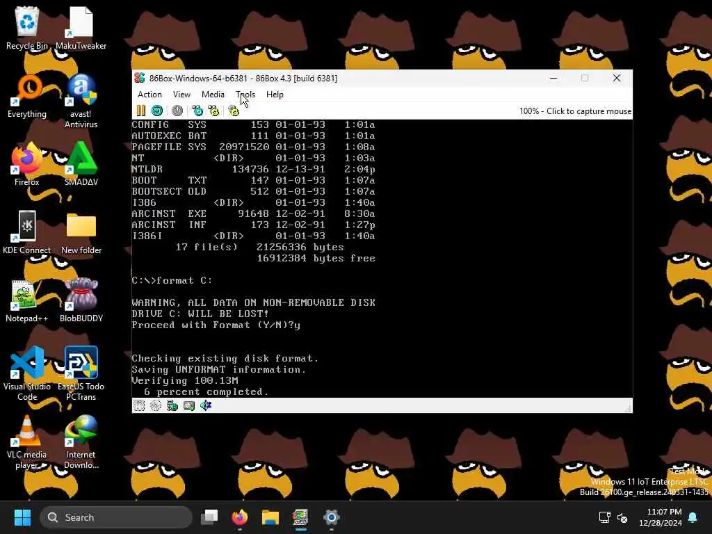Select the New folder desktop icon

coord(81,232)
